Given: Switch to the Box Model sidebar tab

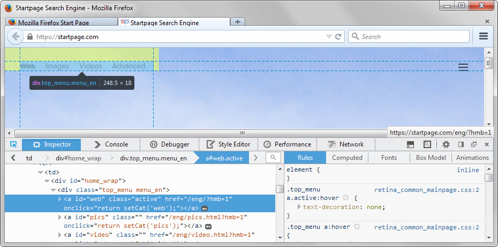Looking at the screenshot, I should 431,158.
